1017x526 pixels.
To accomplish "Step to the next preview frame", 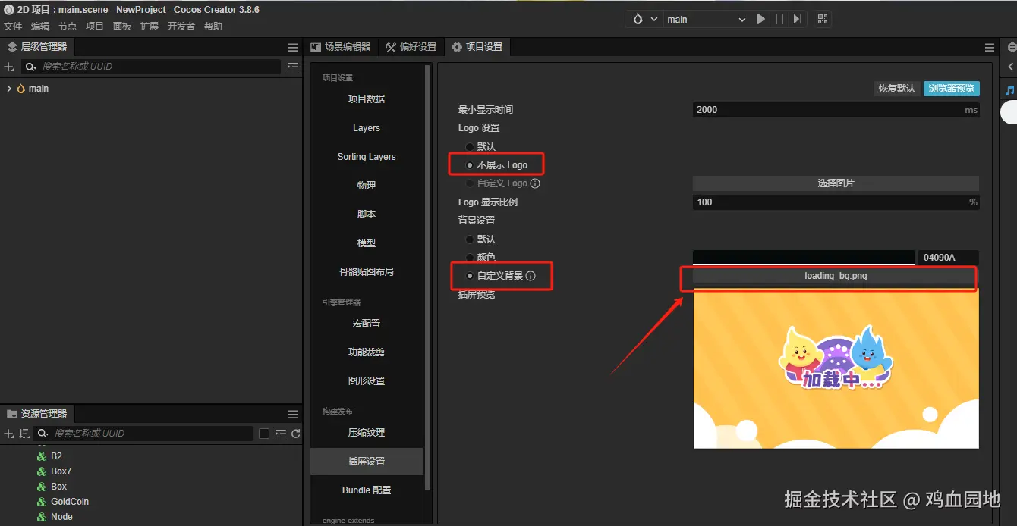I will click(x=798, y=19).
